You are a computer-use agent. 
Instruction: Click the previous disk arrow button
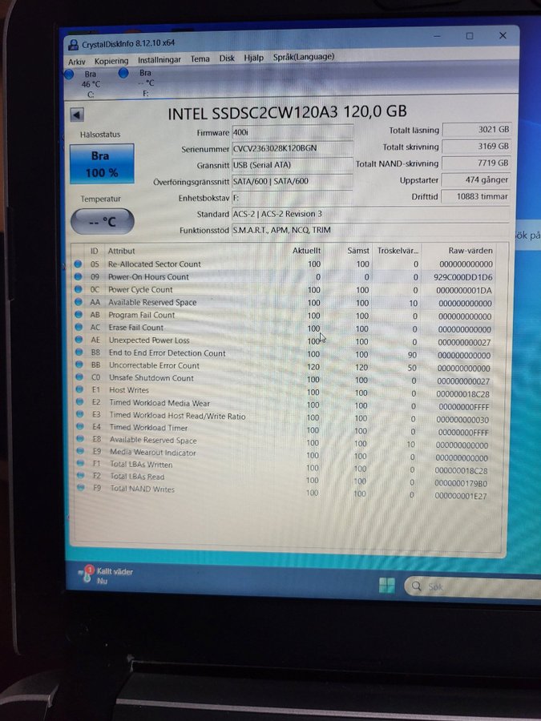(x=77, y=115)
